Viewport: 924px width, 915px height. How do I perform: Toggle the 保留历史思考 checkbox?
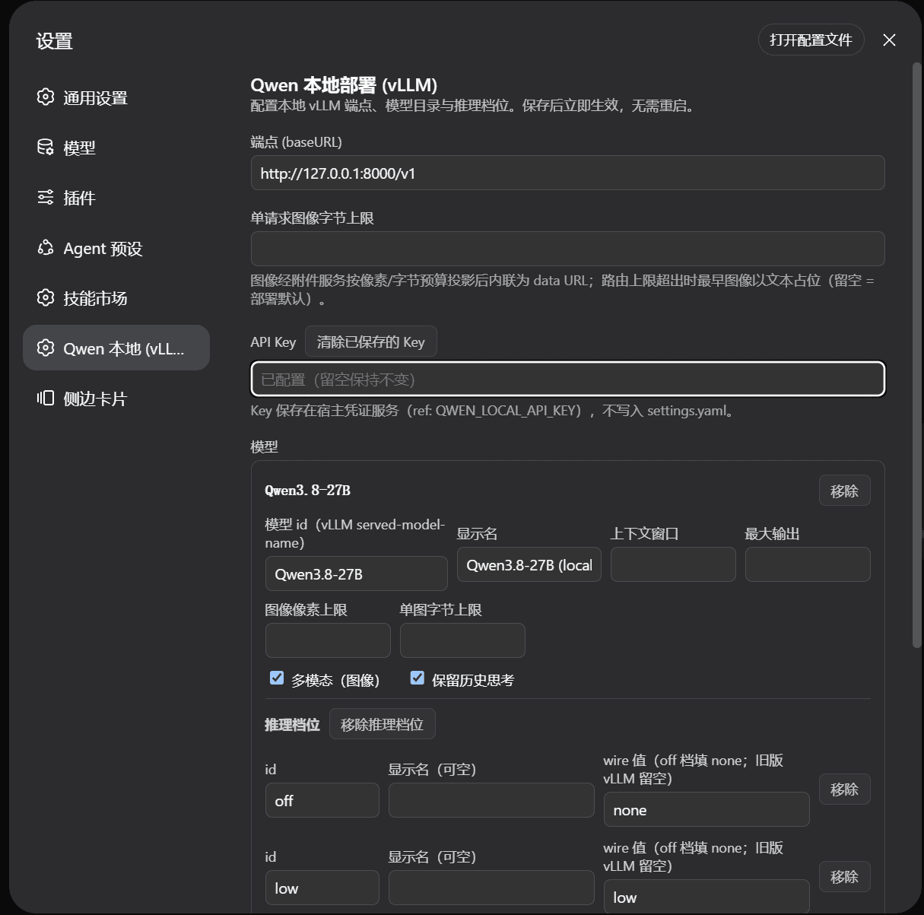pyautogui.click(x=417, y=678)
